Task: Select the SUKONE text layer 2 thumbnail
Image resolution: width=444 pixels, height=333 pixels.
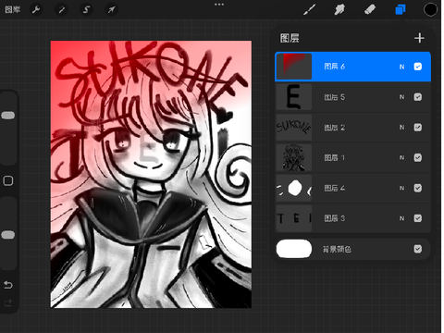Action: pos(294,128)
